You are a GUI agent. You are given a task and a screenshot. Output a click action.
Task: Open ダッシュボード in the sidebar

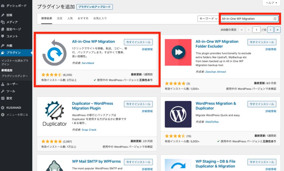pos(16,6)
